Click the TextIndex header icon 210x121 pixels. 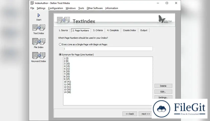point(63,20)
